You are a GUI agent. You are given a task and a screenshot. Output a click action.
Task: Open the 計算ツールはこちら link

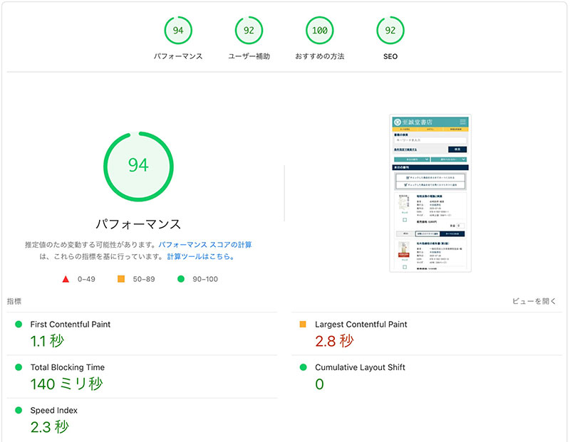pyautogui.click(x=201, y=256)
